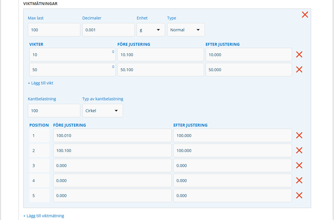334x220 pixels.
Task: Delete the 50 weight row
Action: click(299, 70)
